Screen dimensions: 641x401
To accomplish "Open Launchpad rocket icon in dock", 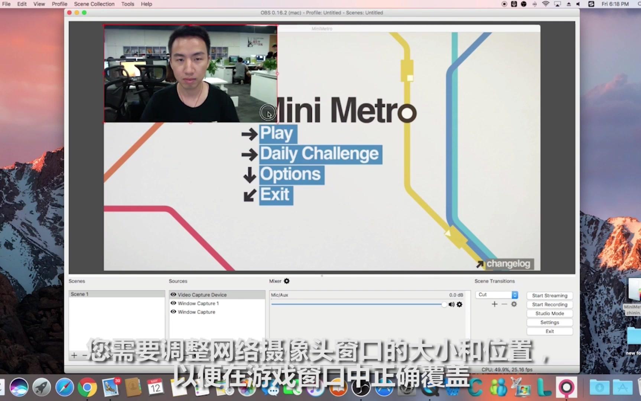I will tap(42, 388).
